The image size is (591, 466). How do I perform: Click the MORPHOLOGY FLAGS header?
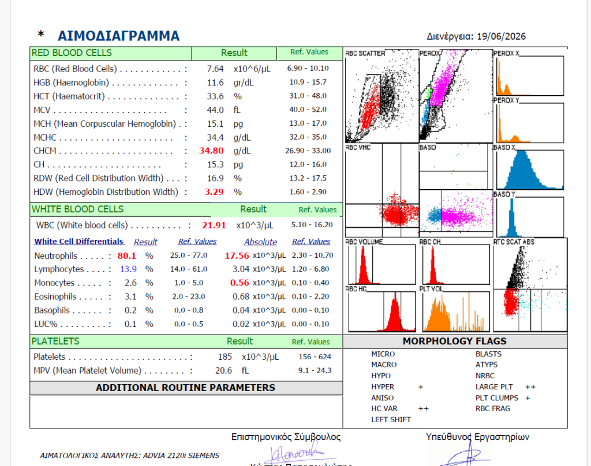(455, 341)
